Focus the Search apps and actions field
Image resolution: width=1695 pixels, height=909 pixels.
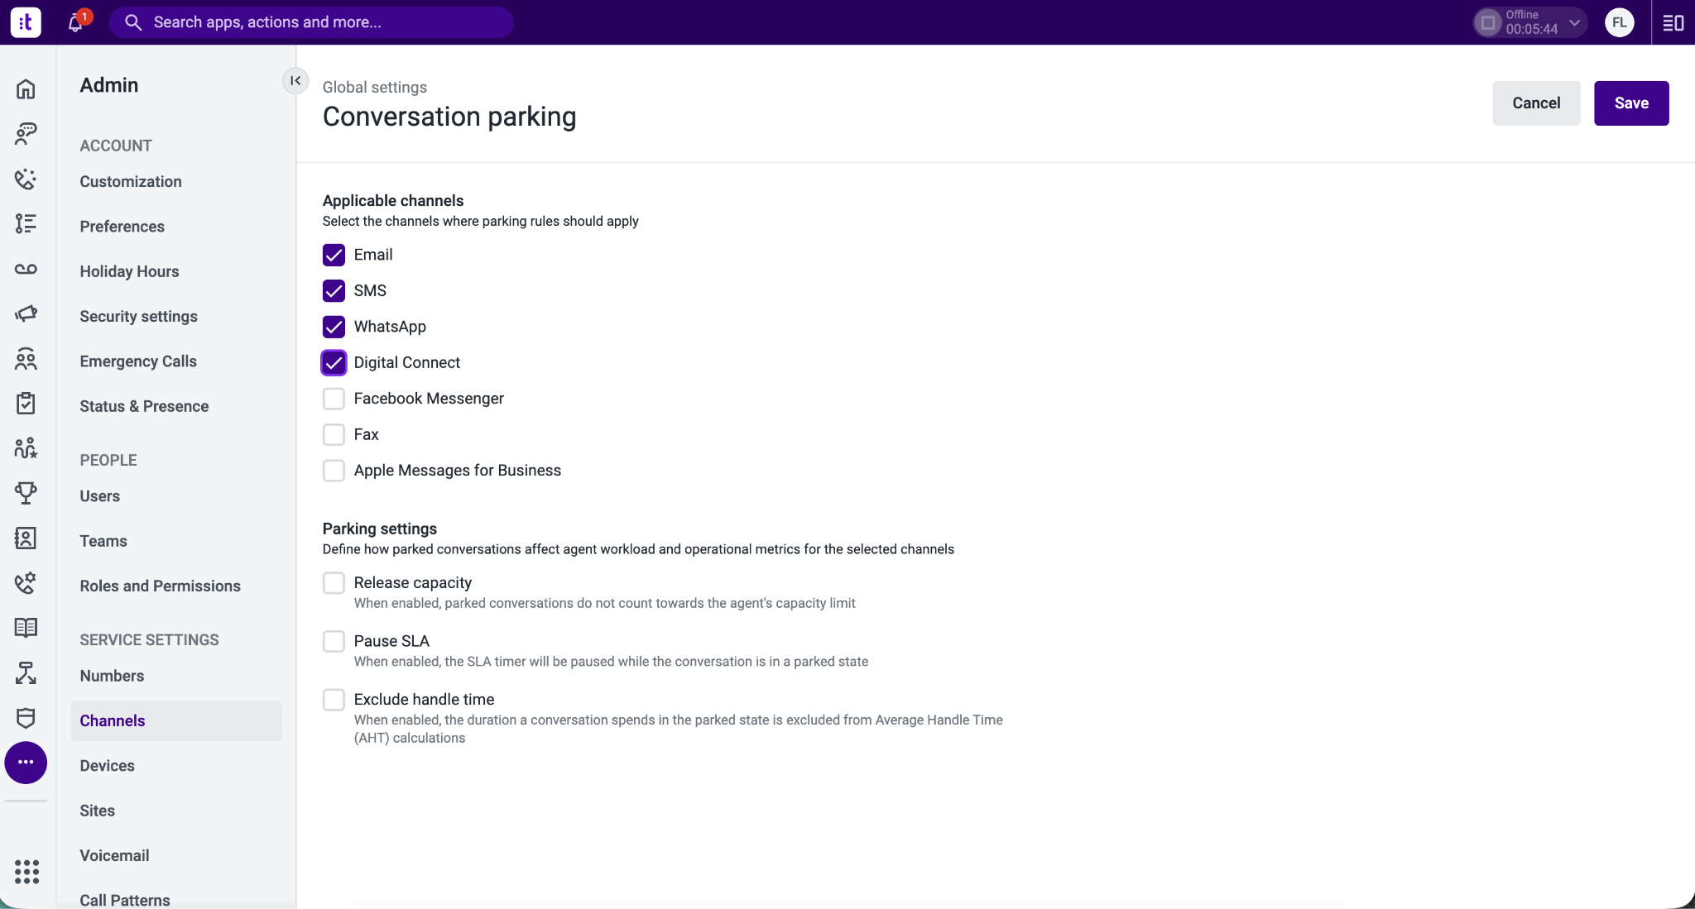pyautogui.click(x=311, y=22)
